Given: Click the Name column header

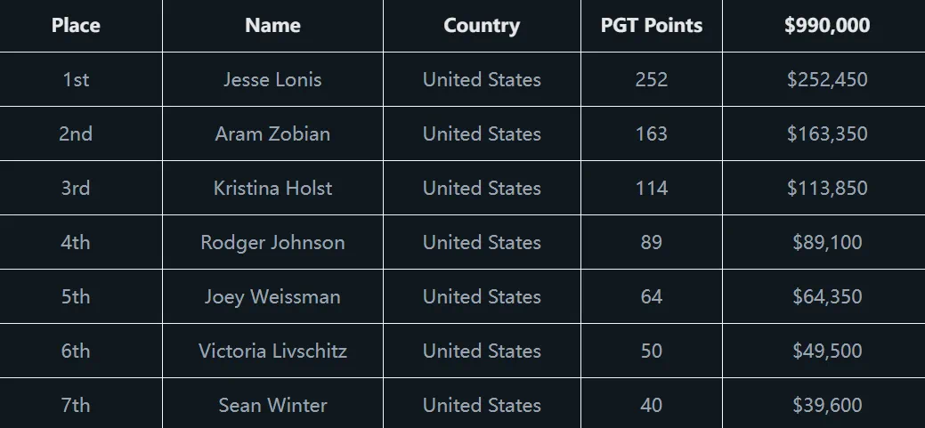Looking at the screenshot, I should (272, 26).
